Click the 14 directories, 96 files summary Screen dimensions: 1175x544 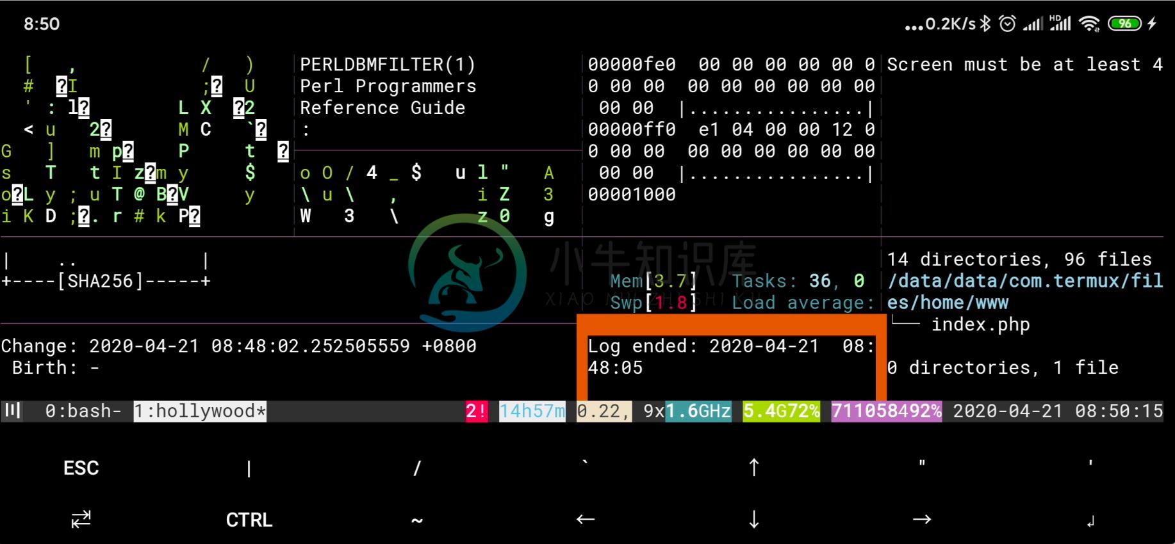click(x=1019, y=259)
